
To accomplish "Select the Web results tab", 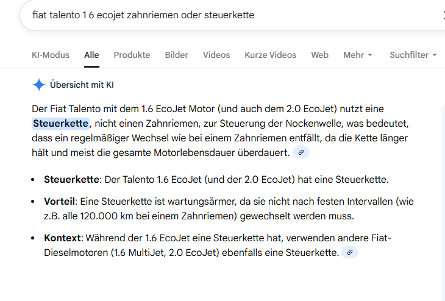I will (319, 55).
